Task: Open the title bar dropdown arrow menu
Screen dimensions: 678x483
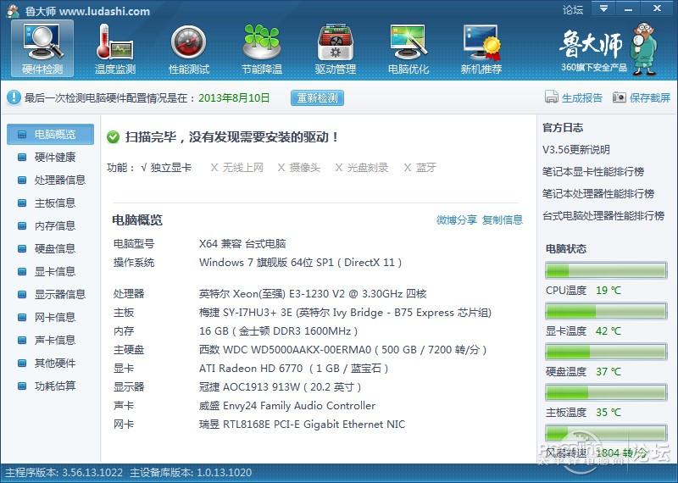Action: tap(603, 8)
